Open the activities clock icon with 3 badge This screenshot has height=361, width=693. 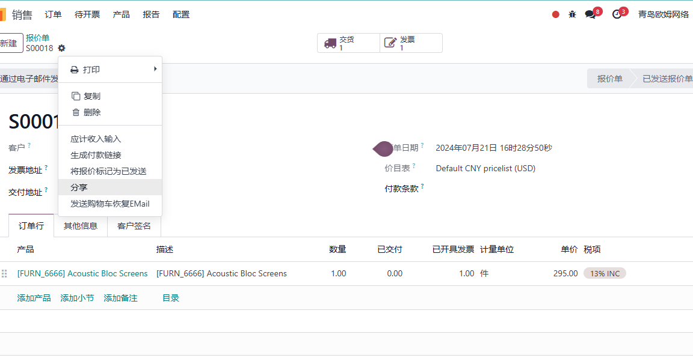pyautogui.click(x=617, y=14)
